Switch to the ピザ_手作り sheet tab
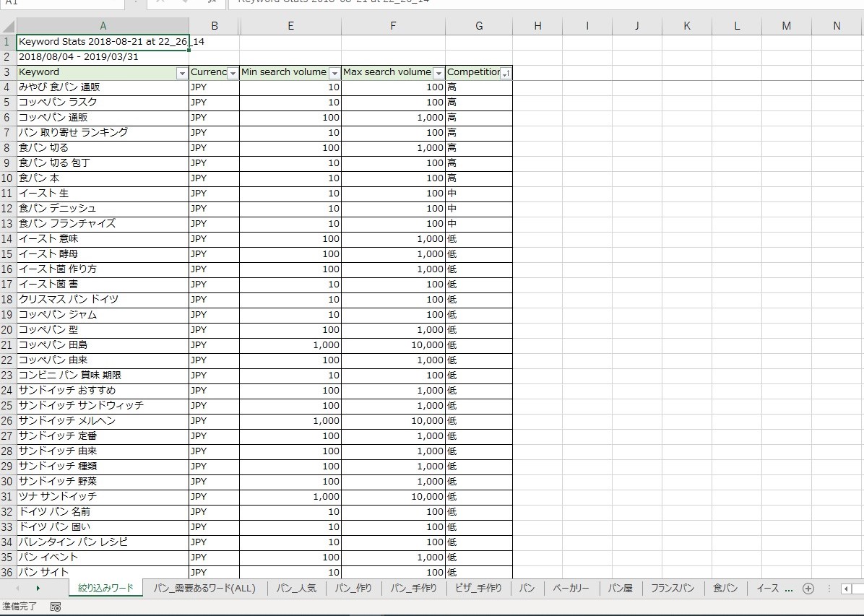Image resolution: width=864 pixels, height=616 pixels. tap(478, 589)
